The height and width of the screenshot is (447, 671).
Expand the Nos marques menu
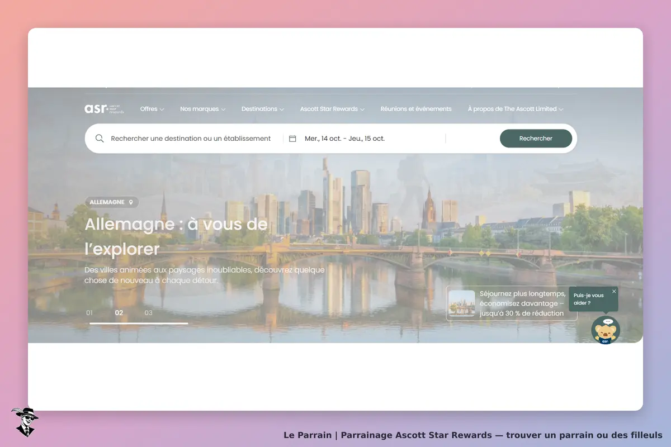(203, 109)
